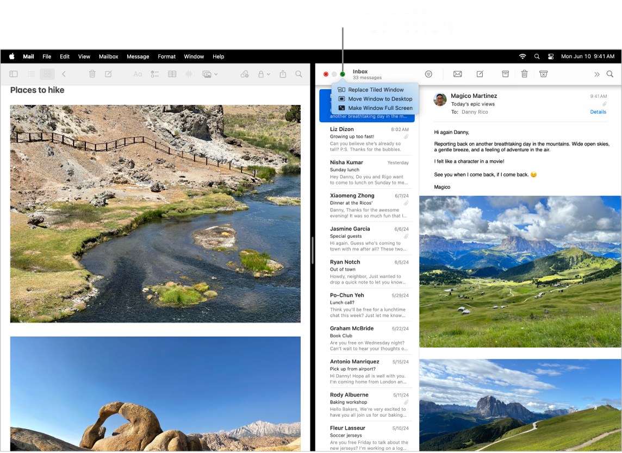
Task: Click the Mail filter icon
Action: (428, 74)
